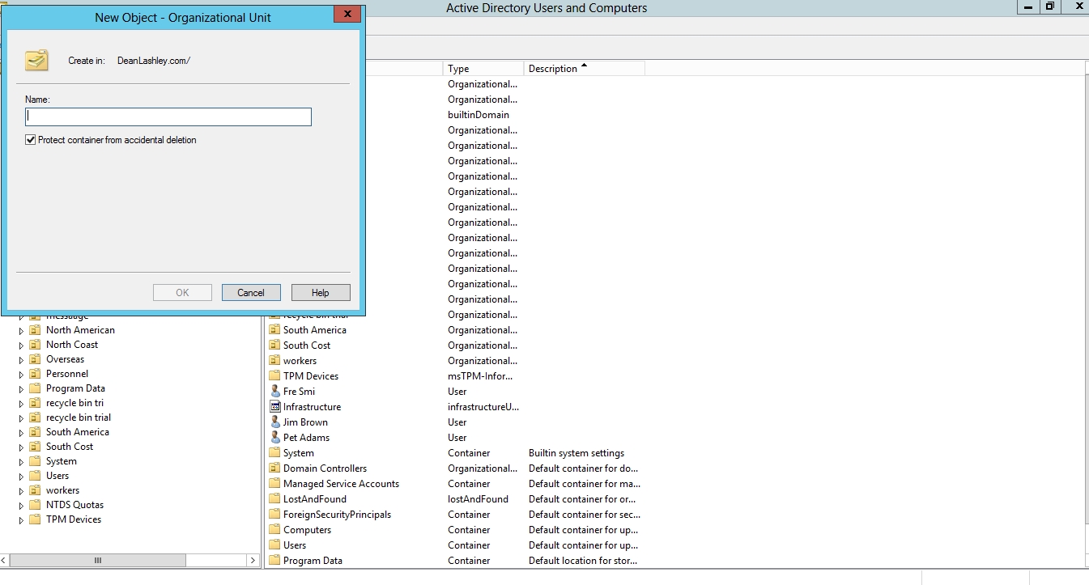Click the tree pane horizontal scrollbar thumb

pyautogui.click(x=98, y=560)
